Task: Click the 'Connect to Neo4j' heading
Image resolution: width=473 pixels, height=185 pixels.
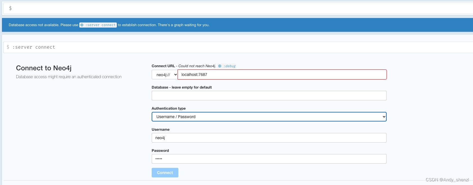Action: tap(44, 68)
